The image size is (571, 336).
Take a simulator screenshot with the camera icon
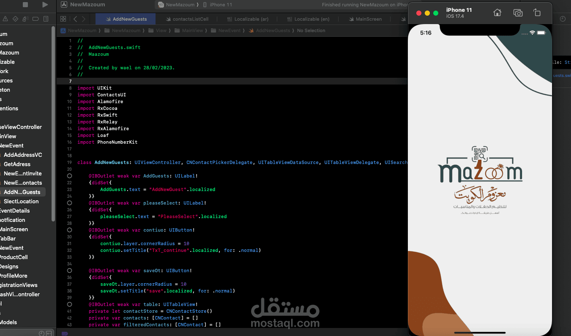[518, 13]
